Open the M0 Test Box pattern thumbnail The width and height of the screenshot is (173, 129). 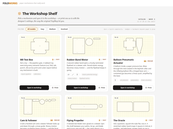(40, 46)
